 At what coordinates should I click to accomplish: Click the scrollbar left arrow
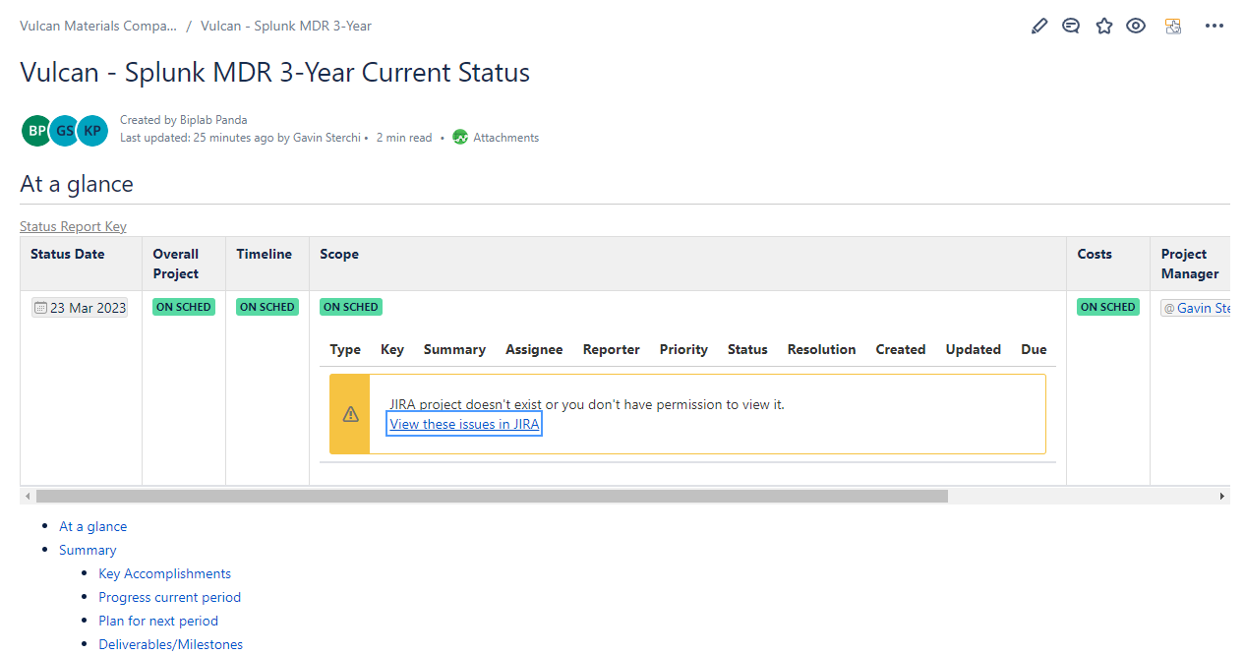pyautogui.click(x=28, y=497)
